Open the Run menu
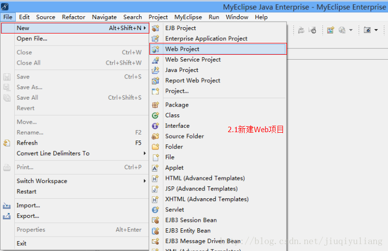The image size is (388, 251). [214, 17]
